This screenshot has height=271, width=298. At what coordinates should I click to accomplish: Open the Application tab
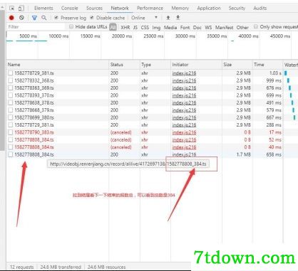[x=209, y=9]
